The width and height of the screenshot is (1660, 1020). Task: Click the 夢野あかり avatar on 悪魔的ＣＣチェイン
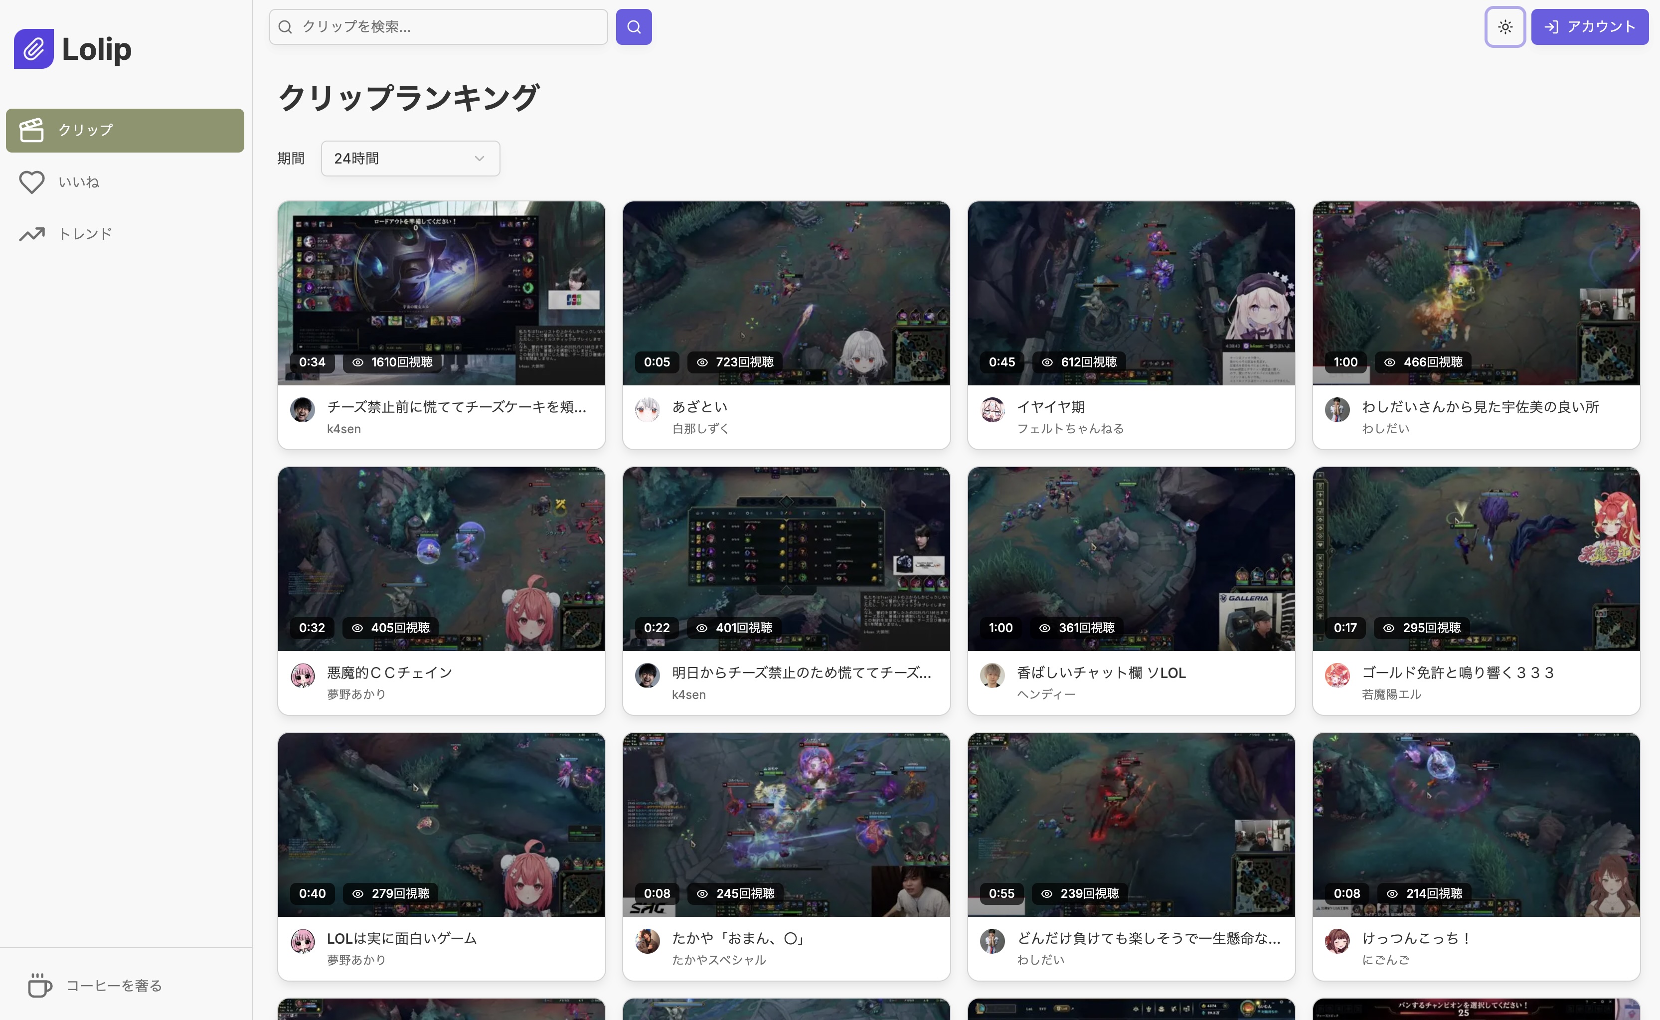click(x=303, y=676)
